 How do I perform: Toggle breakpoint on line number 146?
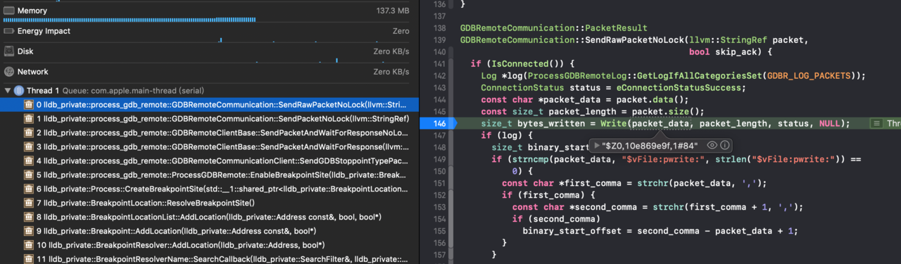click(x=441, y=123)
